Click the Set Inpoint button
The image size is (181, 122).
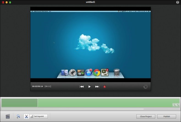[x=39, y=117]
